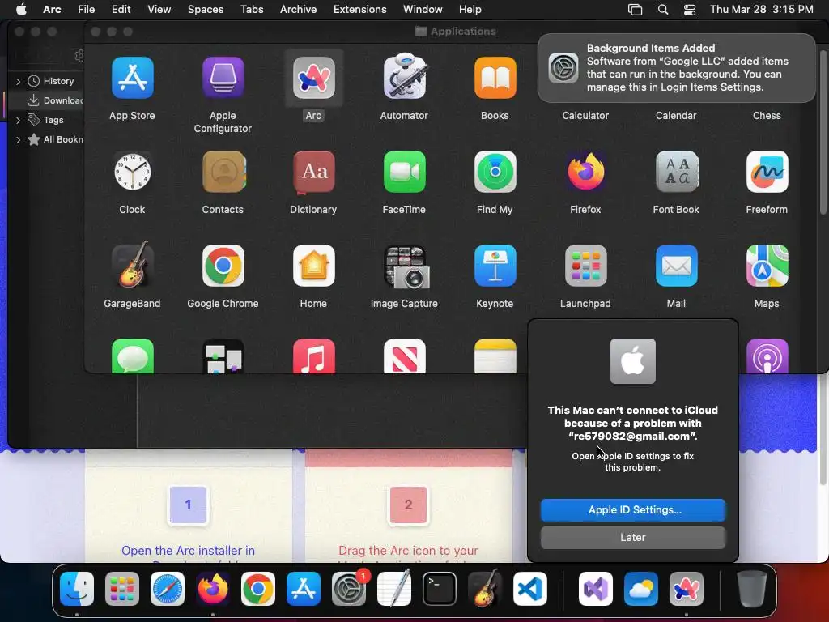Open Terminal from the Dock
This screenshot has height=622, width=829.
tap(440, 589)
